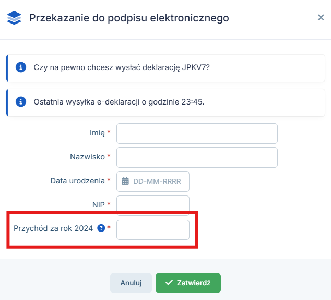The width and height of the screenshot is (331, 300).
Task: Click the Nazwisko field label
Action: (87, 157)
